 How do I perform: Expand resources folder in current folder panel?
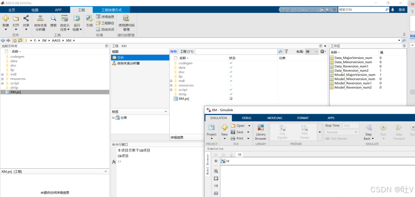coord(3,79)
